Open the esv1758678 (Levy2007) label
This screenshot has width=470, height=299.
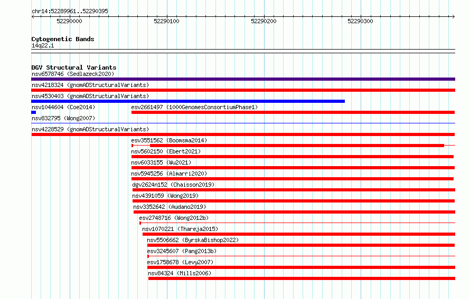pyautogui.click(x=180, y=262)
